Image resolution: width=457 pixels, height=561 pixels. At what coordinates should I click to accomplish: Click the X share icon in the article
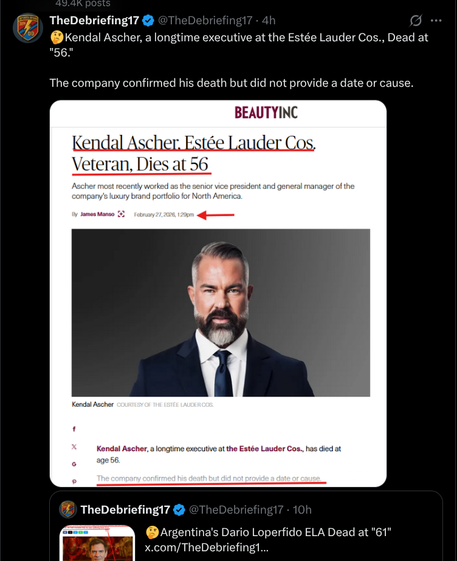click(x=74, y=446)
